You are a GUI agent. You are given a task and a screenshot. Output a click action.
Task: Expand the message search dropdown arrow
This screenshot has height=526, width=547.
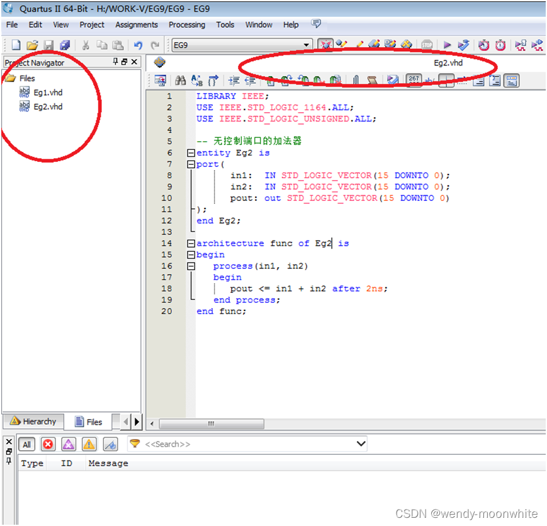(361, 443)
